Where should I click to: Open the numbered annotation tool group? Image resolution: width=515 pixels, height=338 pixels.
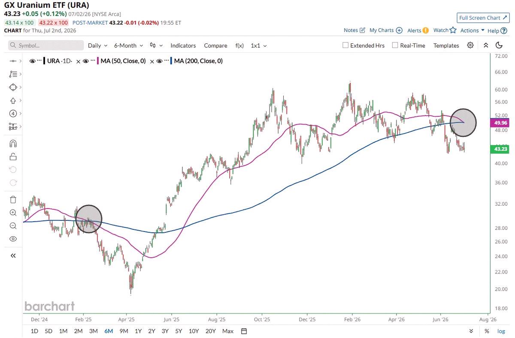point(13,113)
